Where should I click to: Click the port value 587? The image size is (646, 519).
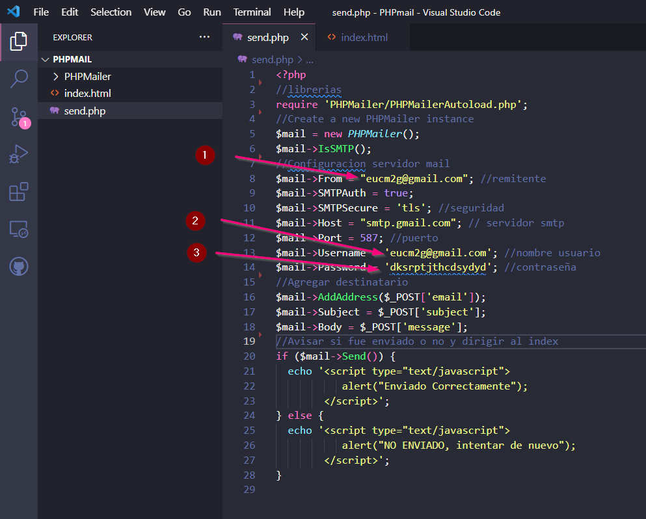pos(369,237)
